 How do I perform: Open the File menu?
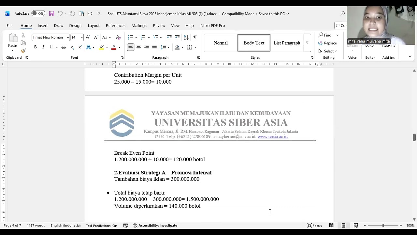coord(9,25)
